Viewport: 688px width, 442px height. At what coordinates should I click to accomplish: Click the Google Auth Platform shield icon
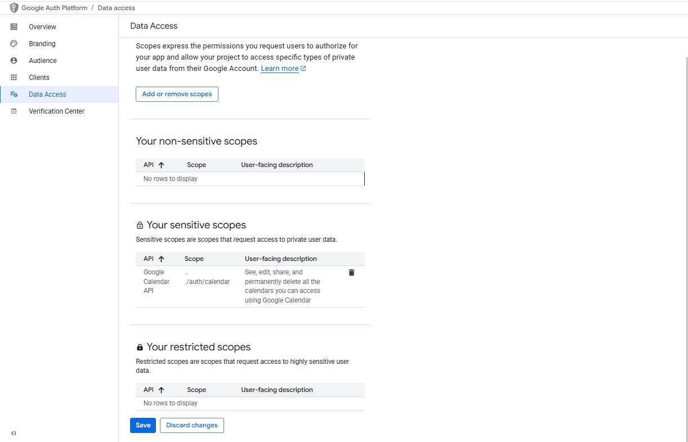(x=14, y=8)
